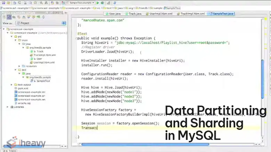Click the Undo toolbar icon

[15, 3]
